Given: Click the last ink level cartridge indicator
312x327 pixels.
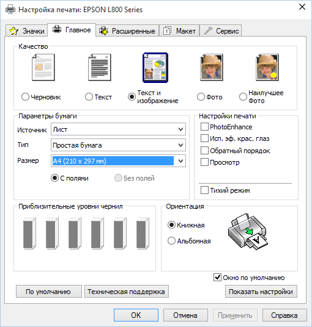Looking at the screenshot, I should (x=143, y=233).
